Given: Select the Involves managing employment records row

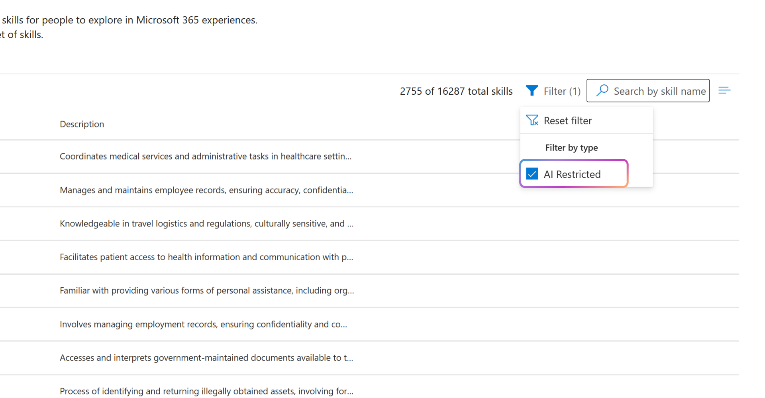Looking at the screenshot, I should (203, 324).
